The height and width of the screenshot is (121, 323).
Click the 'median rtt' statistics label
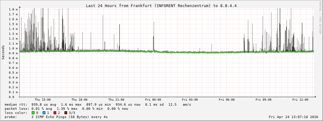16,104
